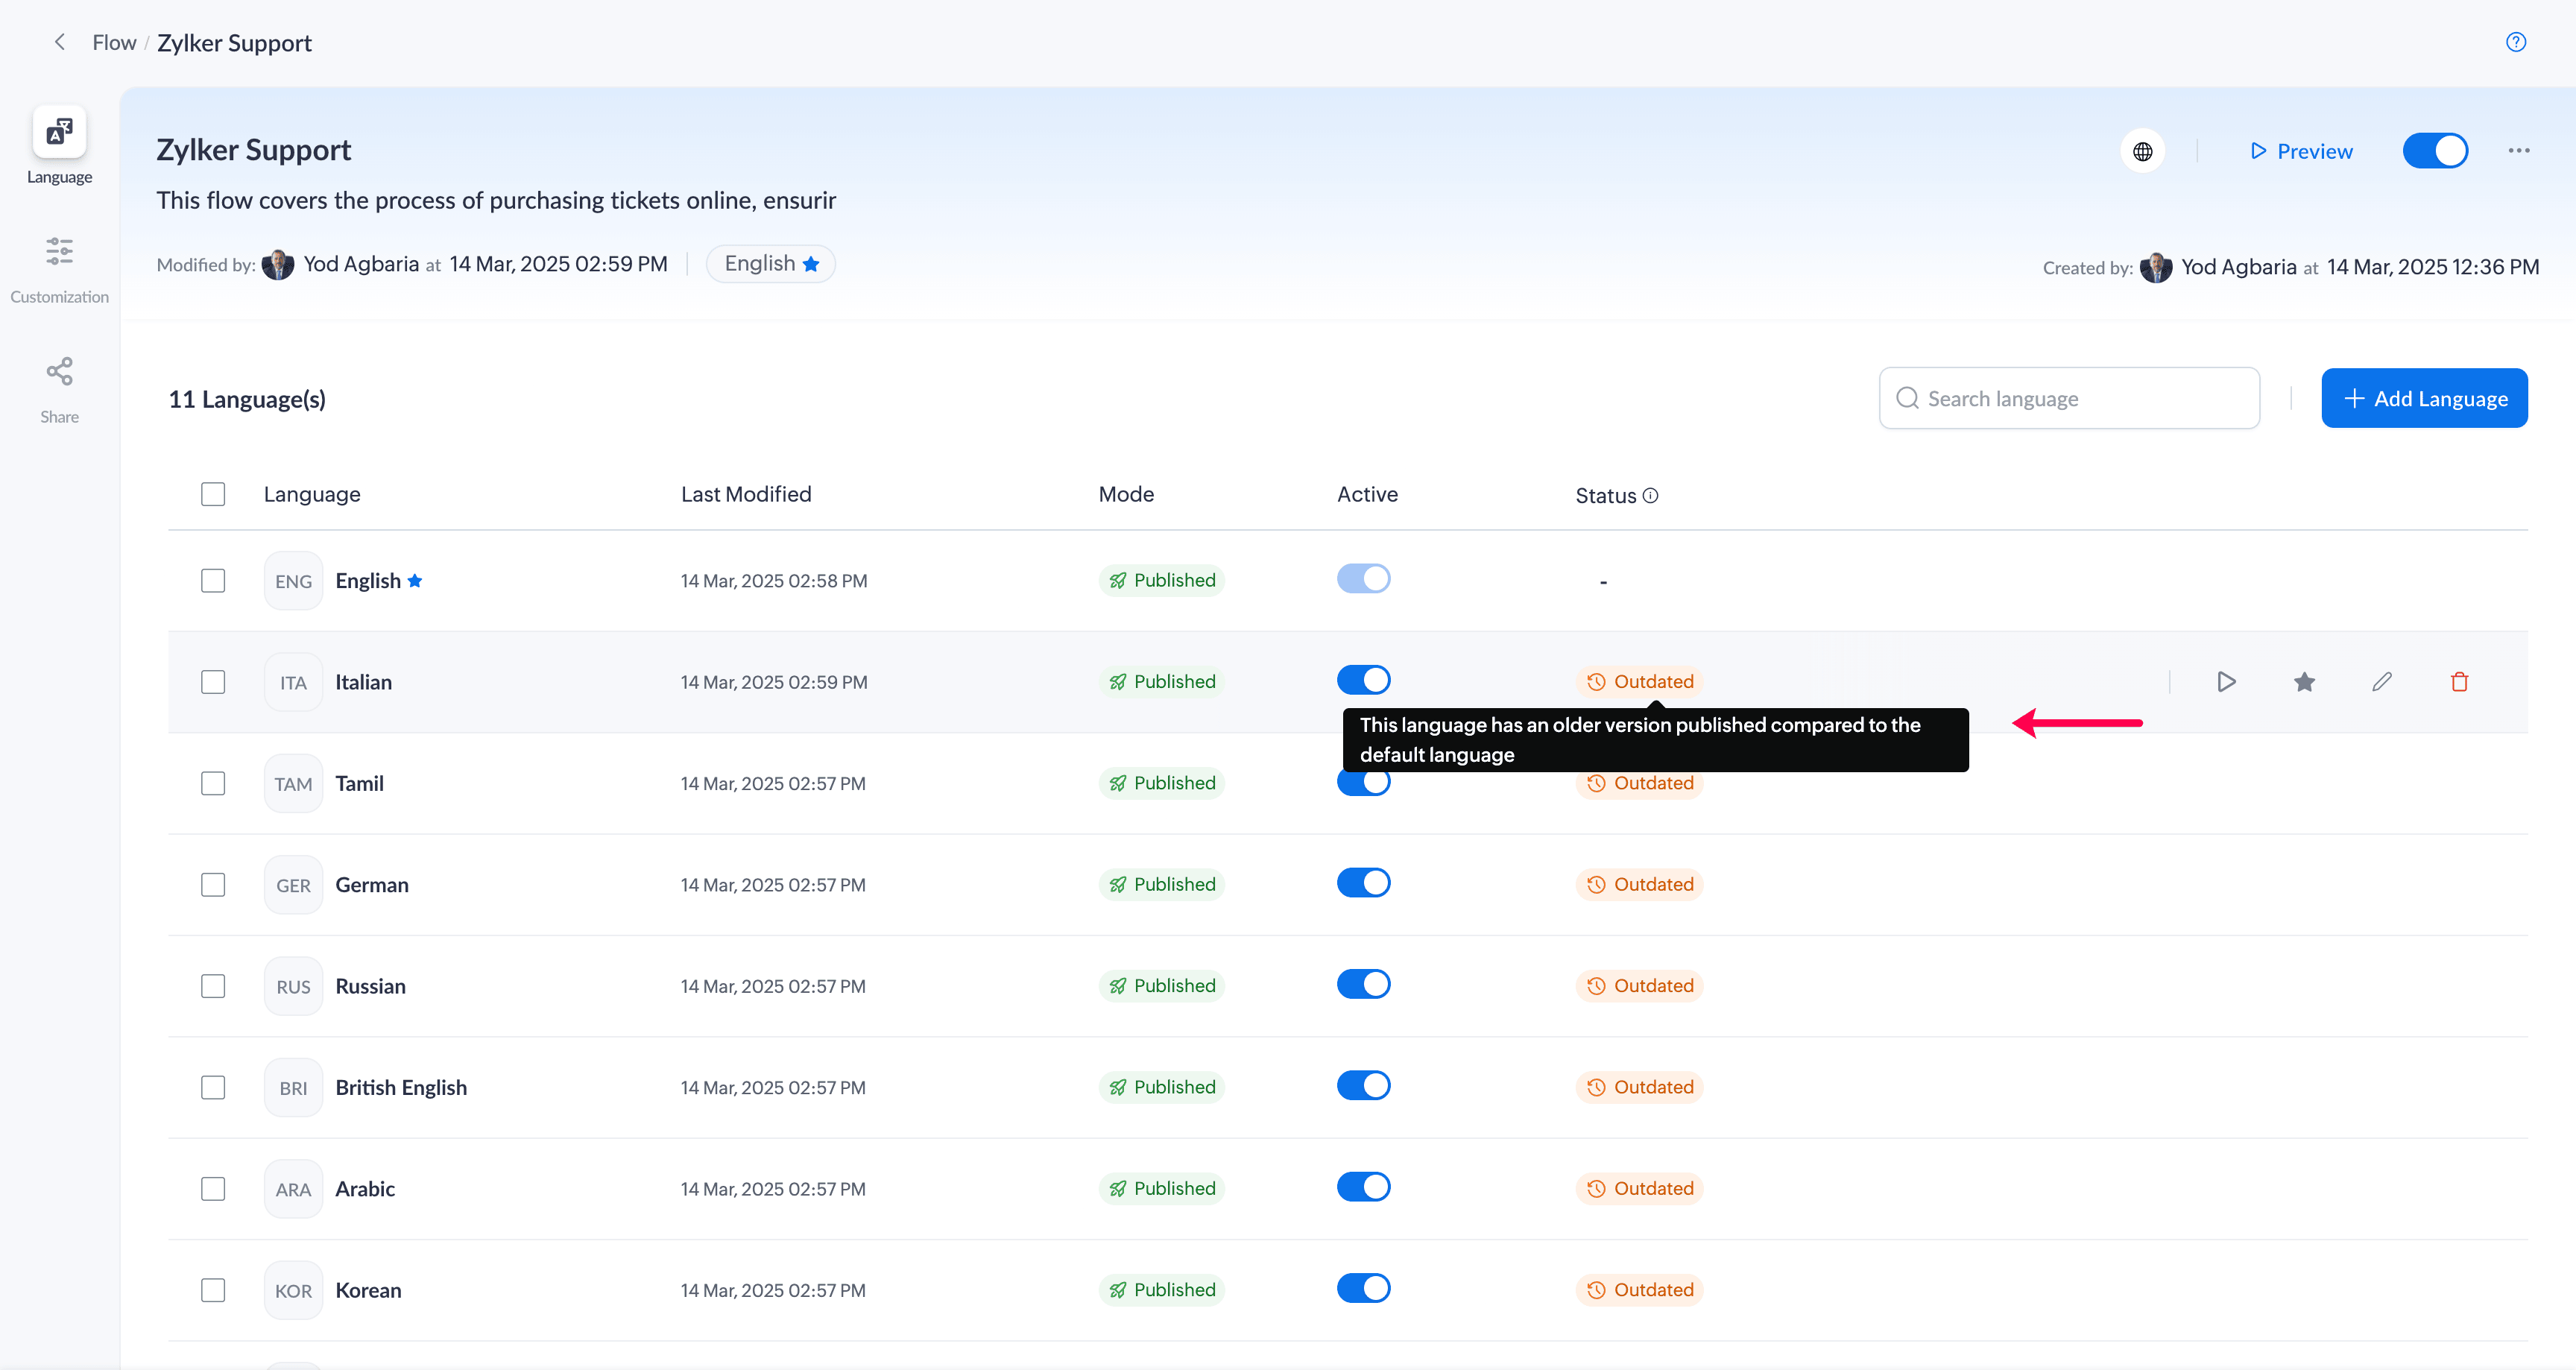Check the Arabic row checkbox
The width and height of the screenshot is (2576, 1370).
click(213, 1189)
